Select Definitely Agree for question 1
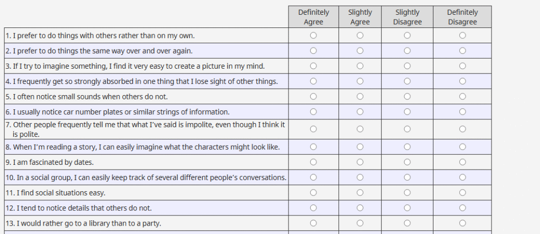 314,35
